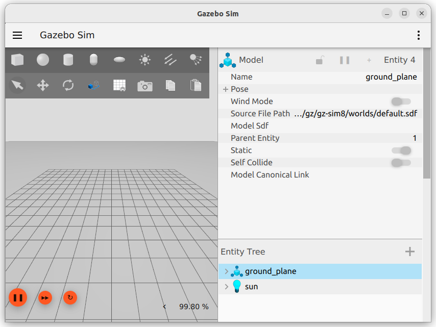436x327 pixels.
Task: Insert a box shape
Action: 17,60
